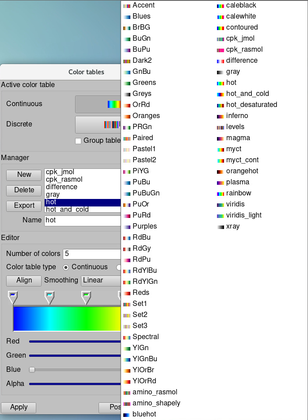Open the Continuous active color table dropdown
308x420 pixels.
pyautogui.click(x=98, y=104)
